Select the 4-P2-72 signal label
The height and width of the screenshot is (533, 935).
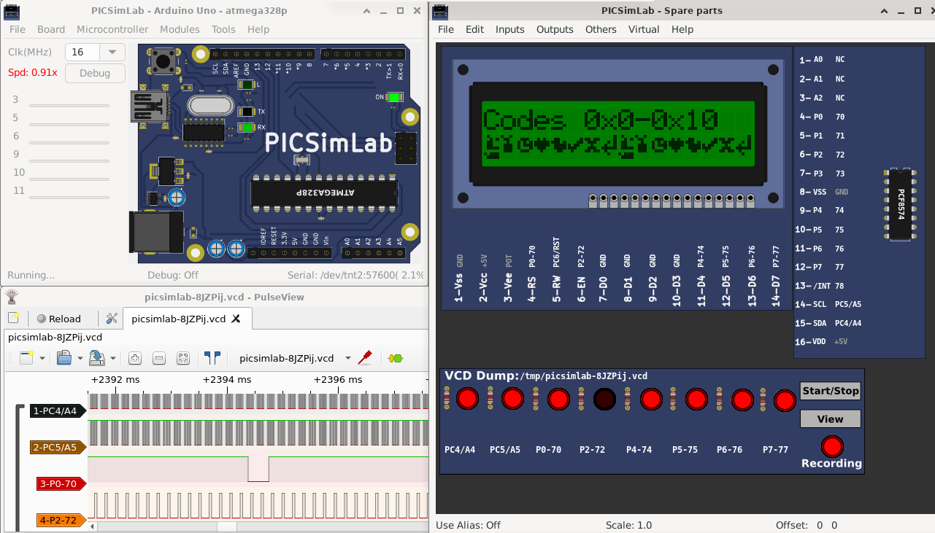pyautogui.click(x=62, y=520)
